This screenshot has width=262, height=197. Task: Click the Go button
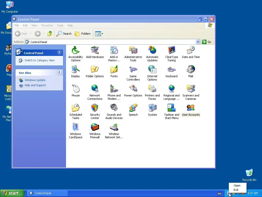(207, 42)
